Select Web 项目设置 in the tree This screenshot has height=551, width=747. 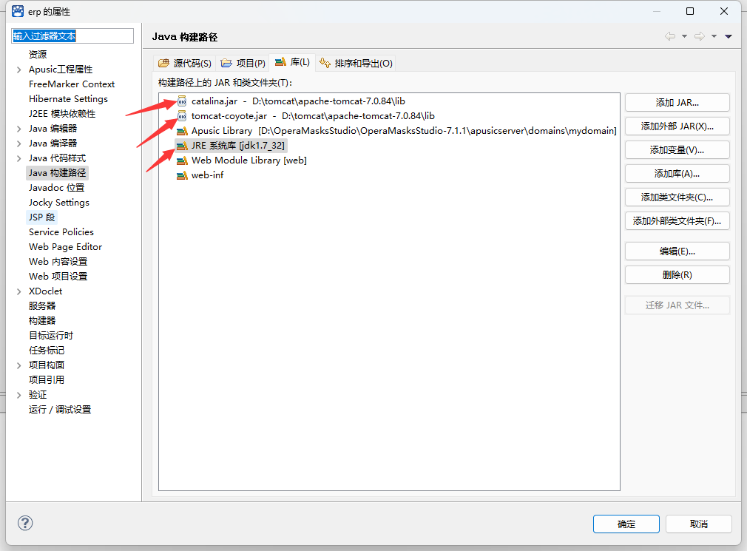(58, 276)
